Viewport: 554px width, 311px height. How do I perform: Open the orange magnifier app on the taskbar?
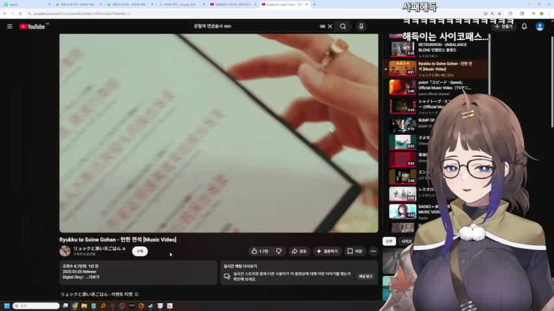tap(103, 306)
